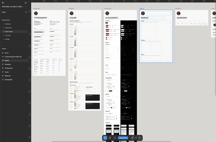Search pages with magnifier icon
The image size is (216, 142).
26,12
